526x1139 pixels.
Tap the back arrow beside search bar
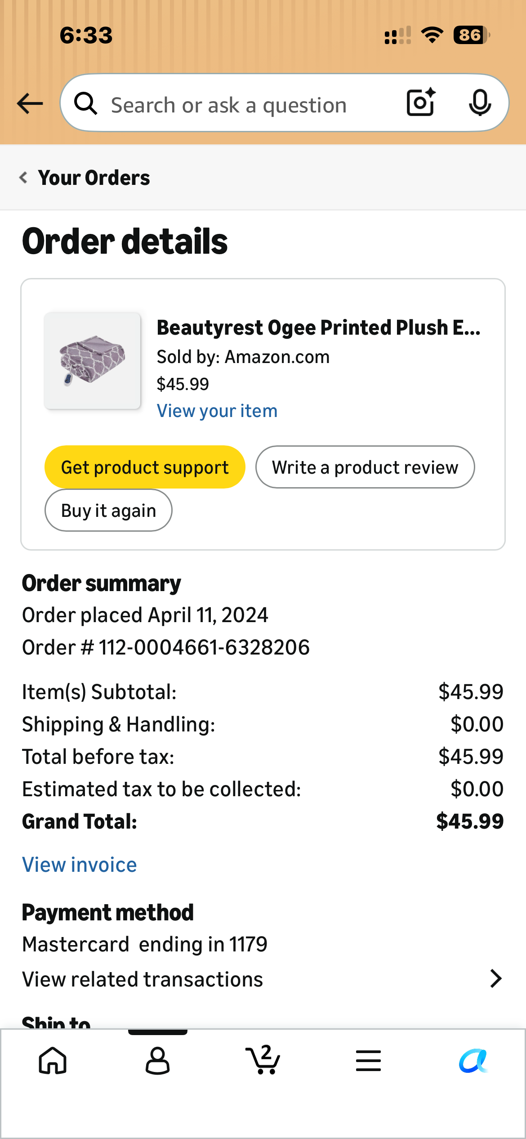click(x=30, y=103)
